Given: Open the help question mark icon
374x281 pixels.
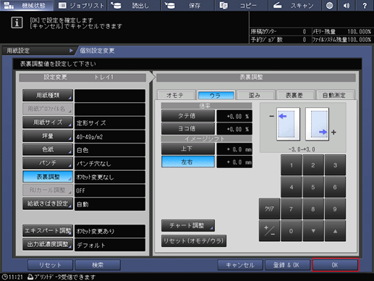Looking at the screenshot, I should pos(365,5).
